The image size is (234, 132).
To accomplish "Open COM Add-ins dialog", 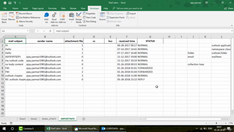I will [62, 18].
